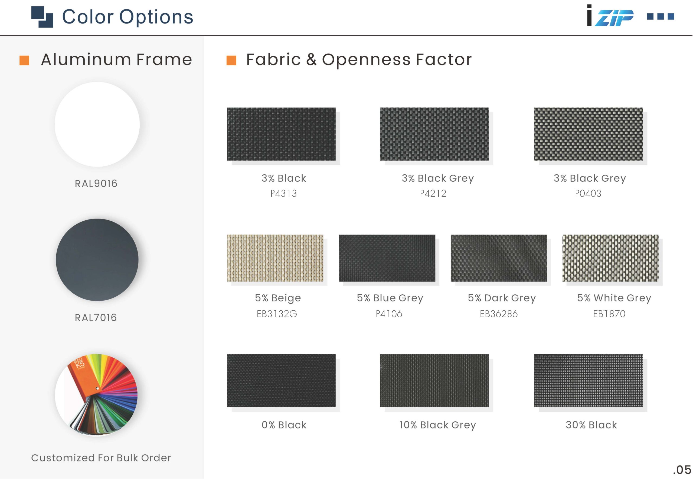Click the three blue squares beside the logo
The image size is (693, 479).
(x=660, y=16)
